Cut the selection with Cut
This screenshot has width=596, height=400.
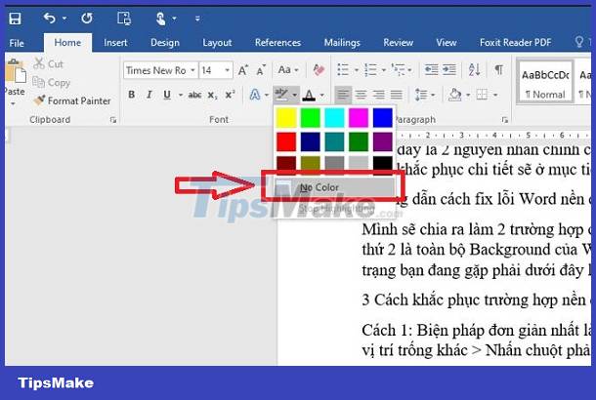[48, 63]
